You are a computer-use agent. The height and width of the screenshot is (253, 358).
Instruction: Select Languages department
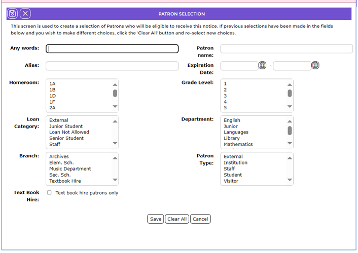pos(236,132)
